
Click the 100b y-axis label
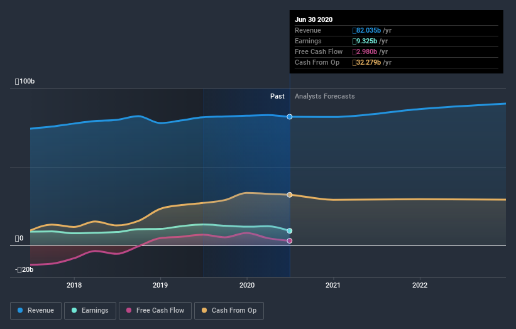(x=25, y=81)
